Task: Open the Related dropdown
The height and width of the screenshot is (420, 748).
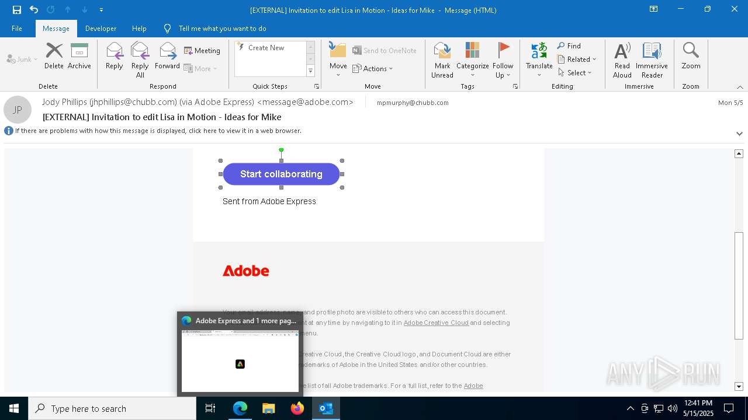Action: pos(577,60)
